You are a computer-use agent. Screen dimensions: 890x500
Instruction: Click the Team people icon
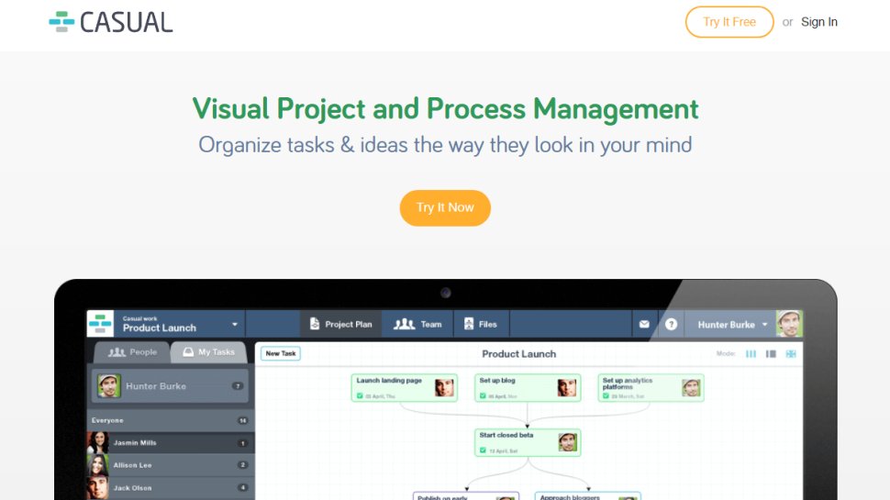(404, 324)
